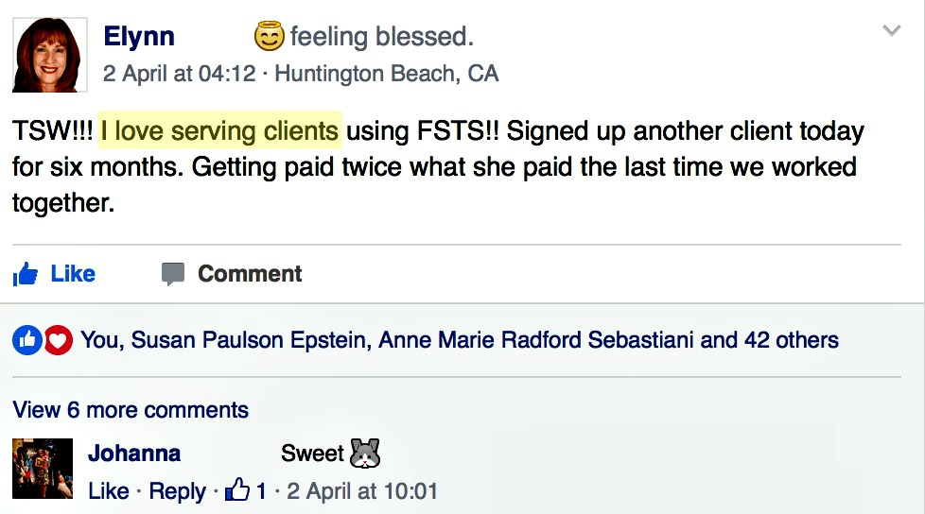This screenshot has width=925, height=514.
Task: Open Elynn's profile name link
Action: 139,37
